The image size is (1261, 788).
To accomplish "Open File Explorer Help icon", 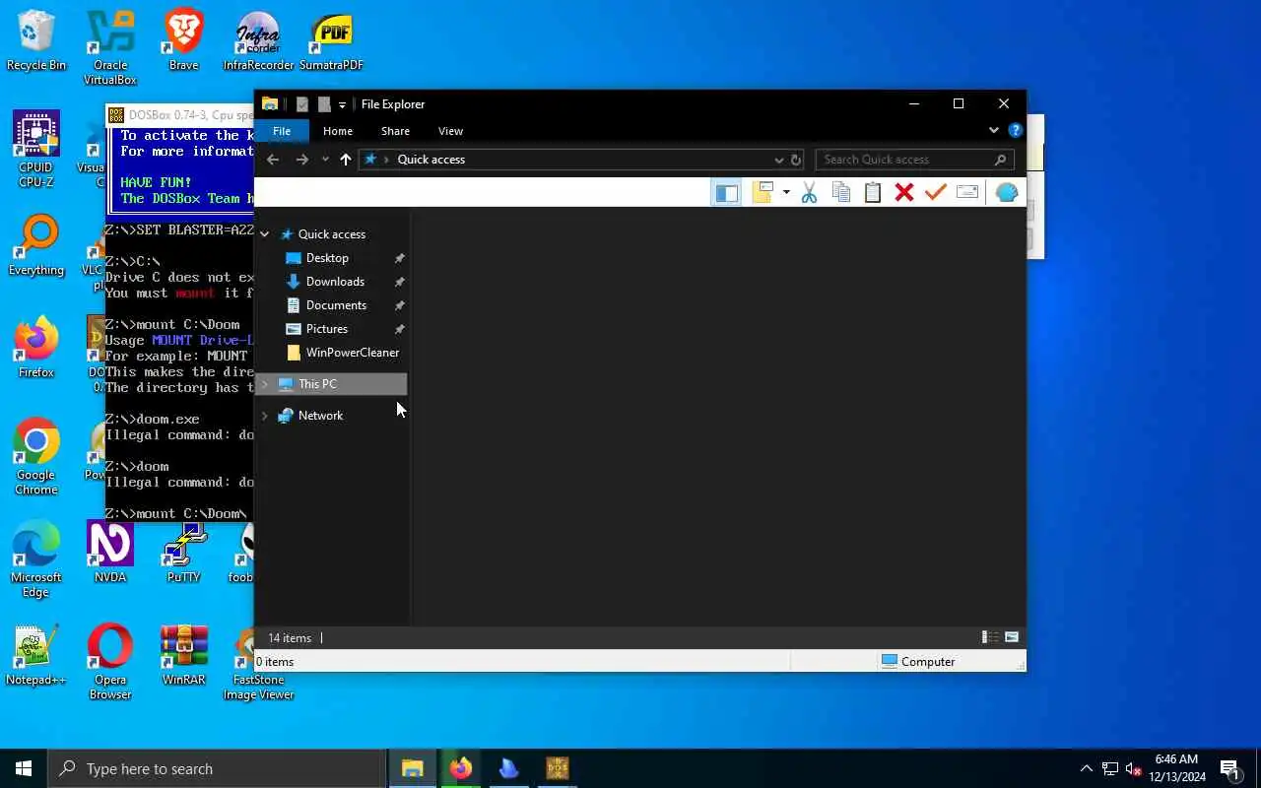I will tap(1015, 130).
